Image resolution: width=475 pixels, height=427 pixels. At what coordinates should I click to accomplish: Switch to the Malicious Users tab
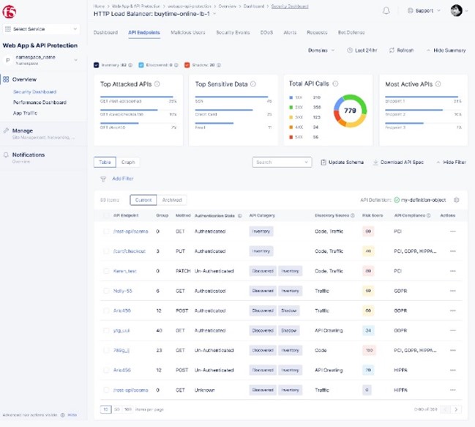point(188,33)
